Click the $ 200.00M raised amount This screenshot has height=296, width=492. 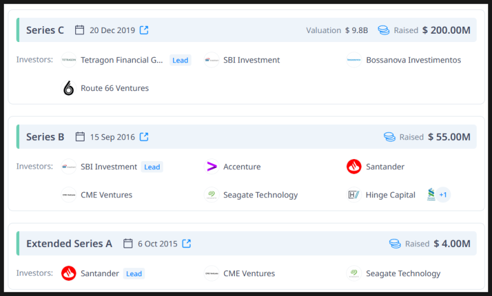446,30
